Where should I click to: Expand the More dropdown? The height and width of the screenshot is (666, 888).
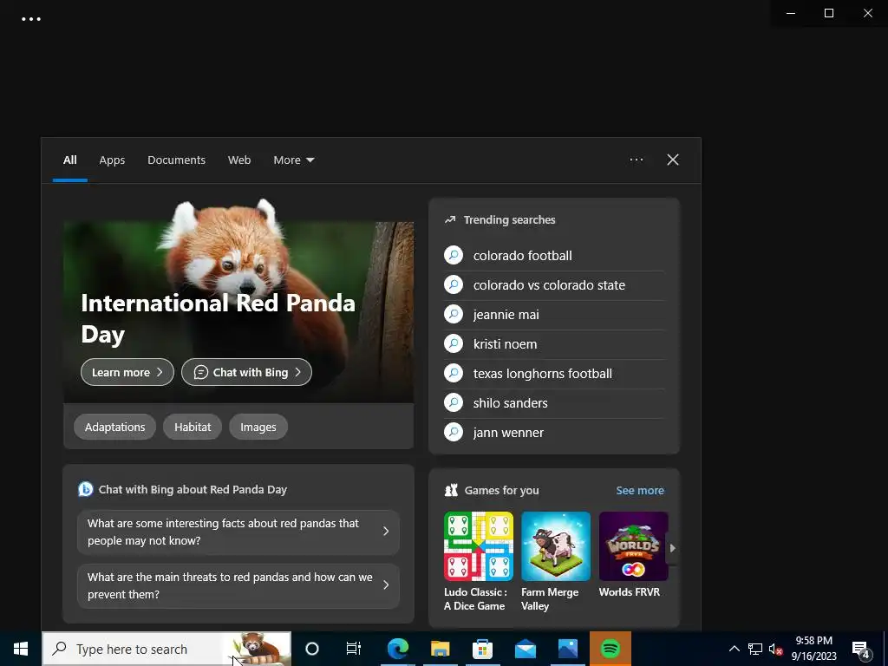click(x=293, y=160)
